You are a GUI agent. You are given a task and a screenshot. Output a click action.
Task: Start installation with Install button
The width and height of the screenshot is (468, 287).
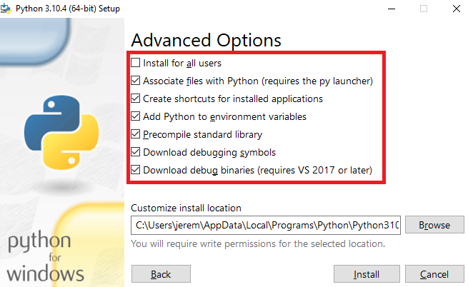point(367,274)
